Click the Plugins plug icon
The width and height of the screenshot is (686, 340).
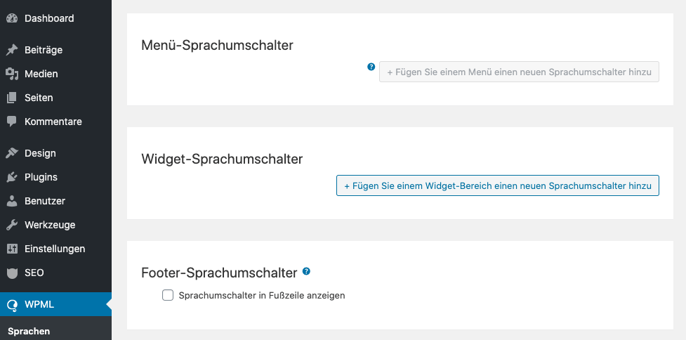11,177
